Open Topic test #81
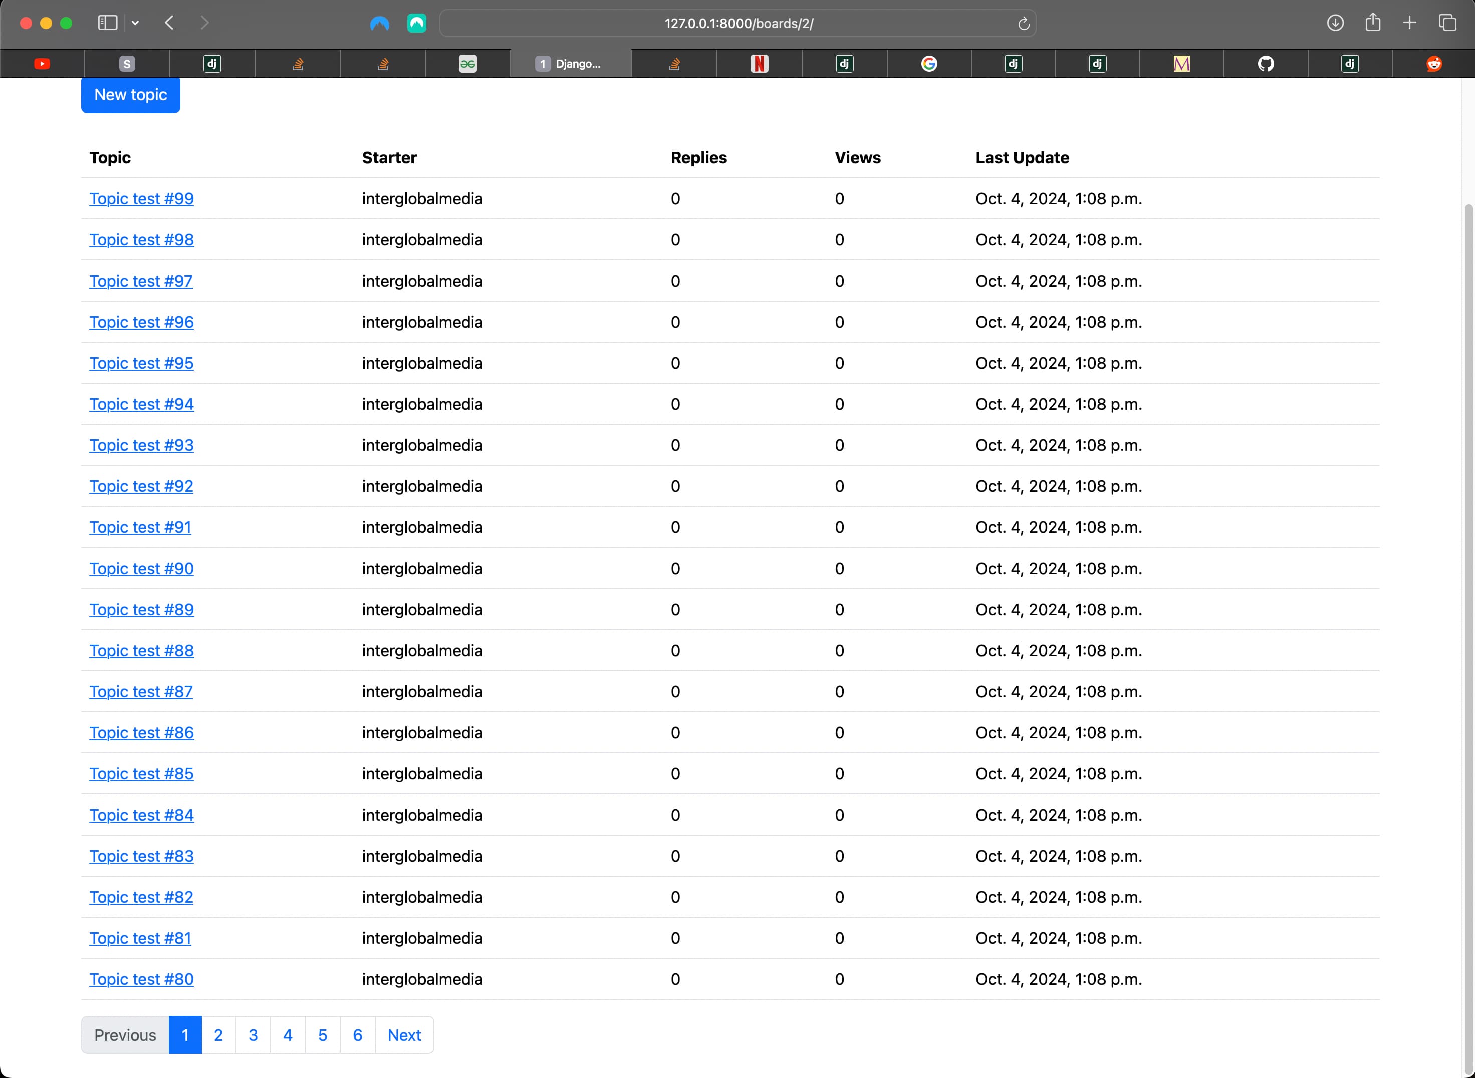 pyautogui.click(x=140, y=939)
